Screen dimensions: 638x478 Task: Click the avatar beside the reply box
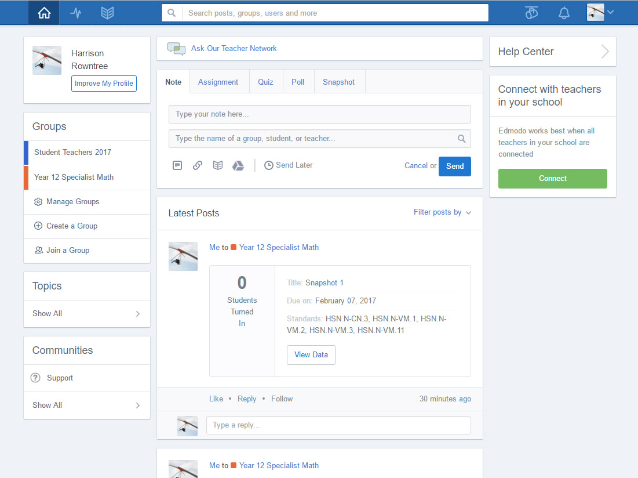(188, 426)
